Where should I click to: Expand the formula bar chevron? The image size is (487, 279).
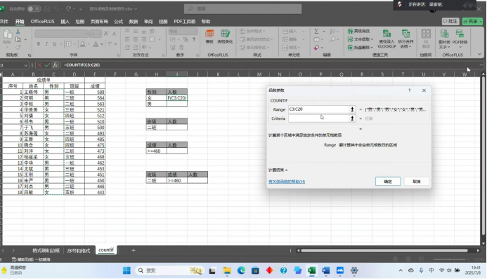tap(481, 65)
